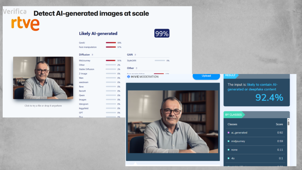The image size is (302, 170).
Task: Click the Wan row label
Action: (x=81, y=78)
